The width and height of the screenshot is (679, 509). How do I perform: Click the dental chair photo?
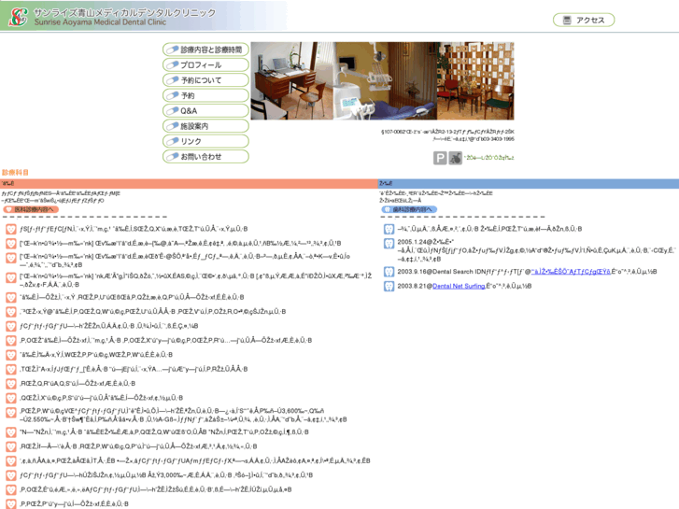tap(386, 81)
